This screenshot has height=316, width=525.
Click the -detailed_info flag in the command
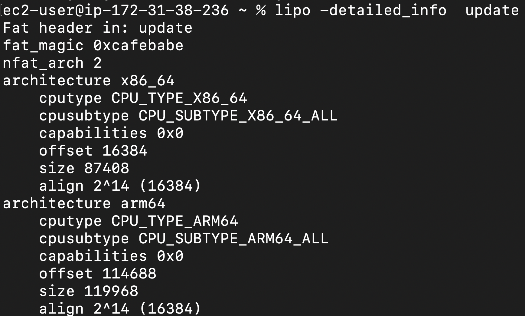click(383, 11)
